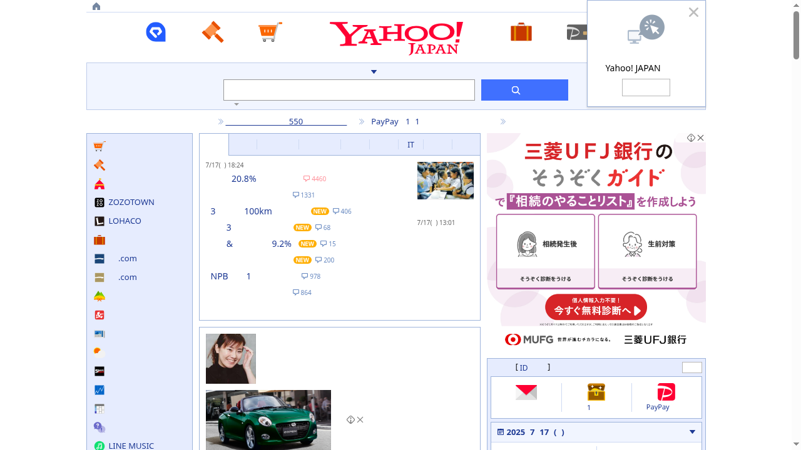The height and width of the screenshot is (450, 801).
Task: Click the small white button beside the ID link
Action: (692, 367)
